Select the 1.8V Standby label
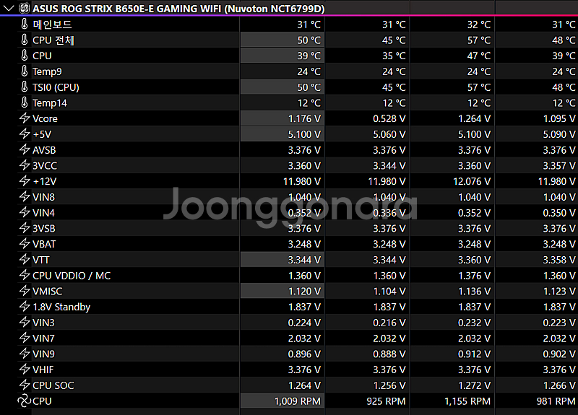 (61, 307)
